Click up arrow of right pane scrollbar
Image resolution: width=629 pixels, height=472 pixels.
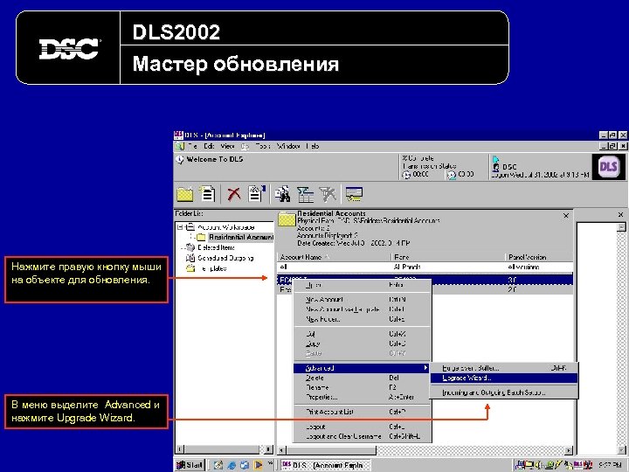click(x=621, y=227)
